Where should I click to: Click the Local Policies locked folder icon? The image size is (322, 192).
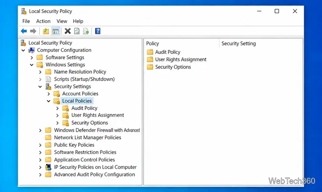coord(57,101)
